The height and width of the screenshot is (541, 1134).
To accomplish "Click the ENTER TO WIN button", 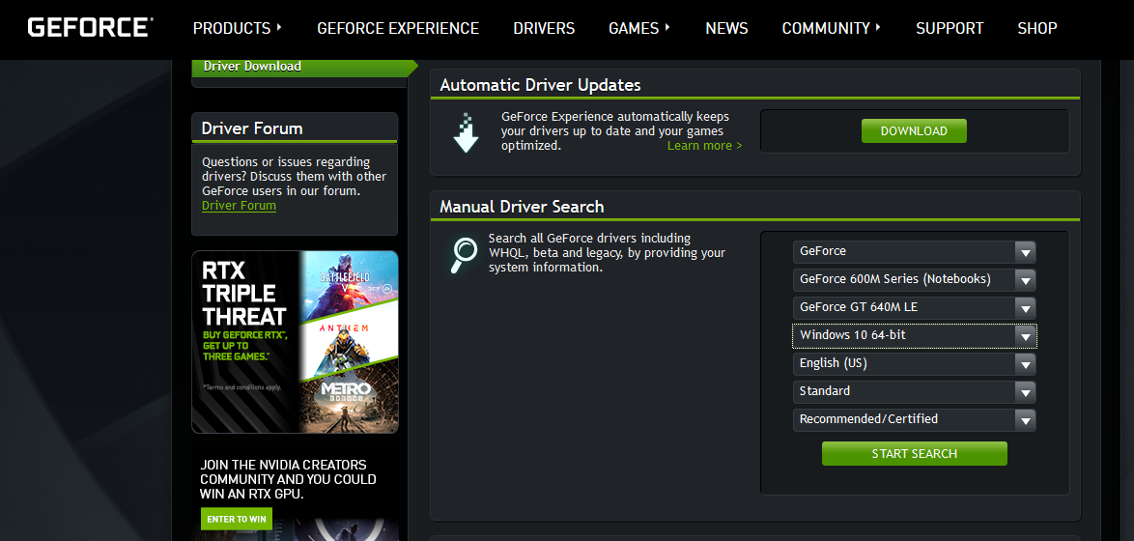I will tap(237, 519).
